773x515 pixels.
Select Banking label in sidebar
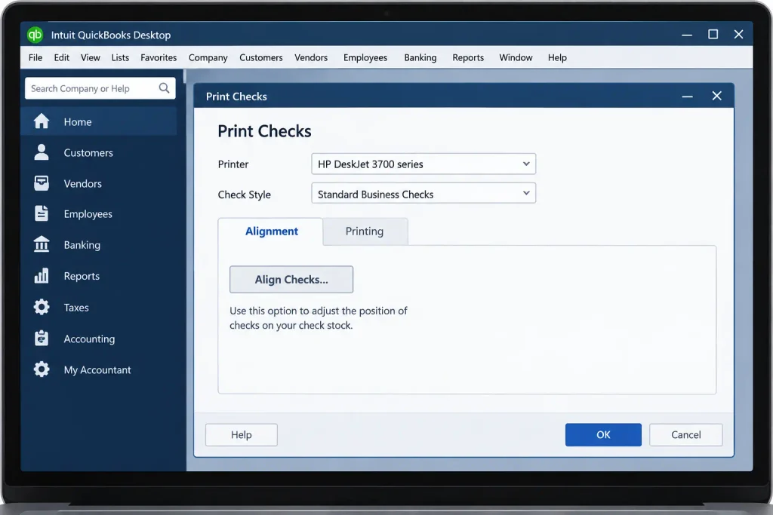click(82, 245)
